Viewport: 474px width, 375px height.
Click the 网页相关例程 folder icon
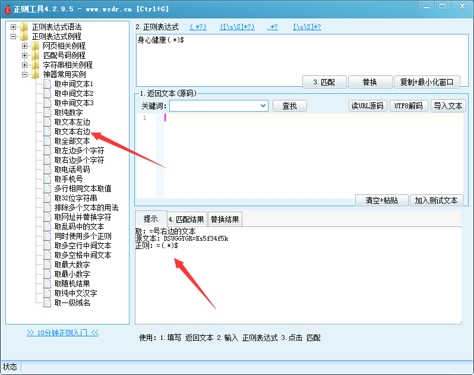click(x=36, y=46)
